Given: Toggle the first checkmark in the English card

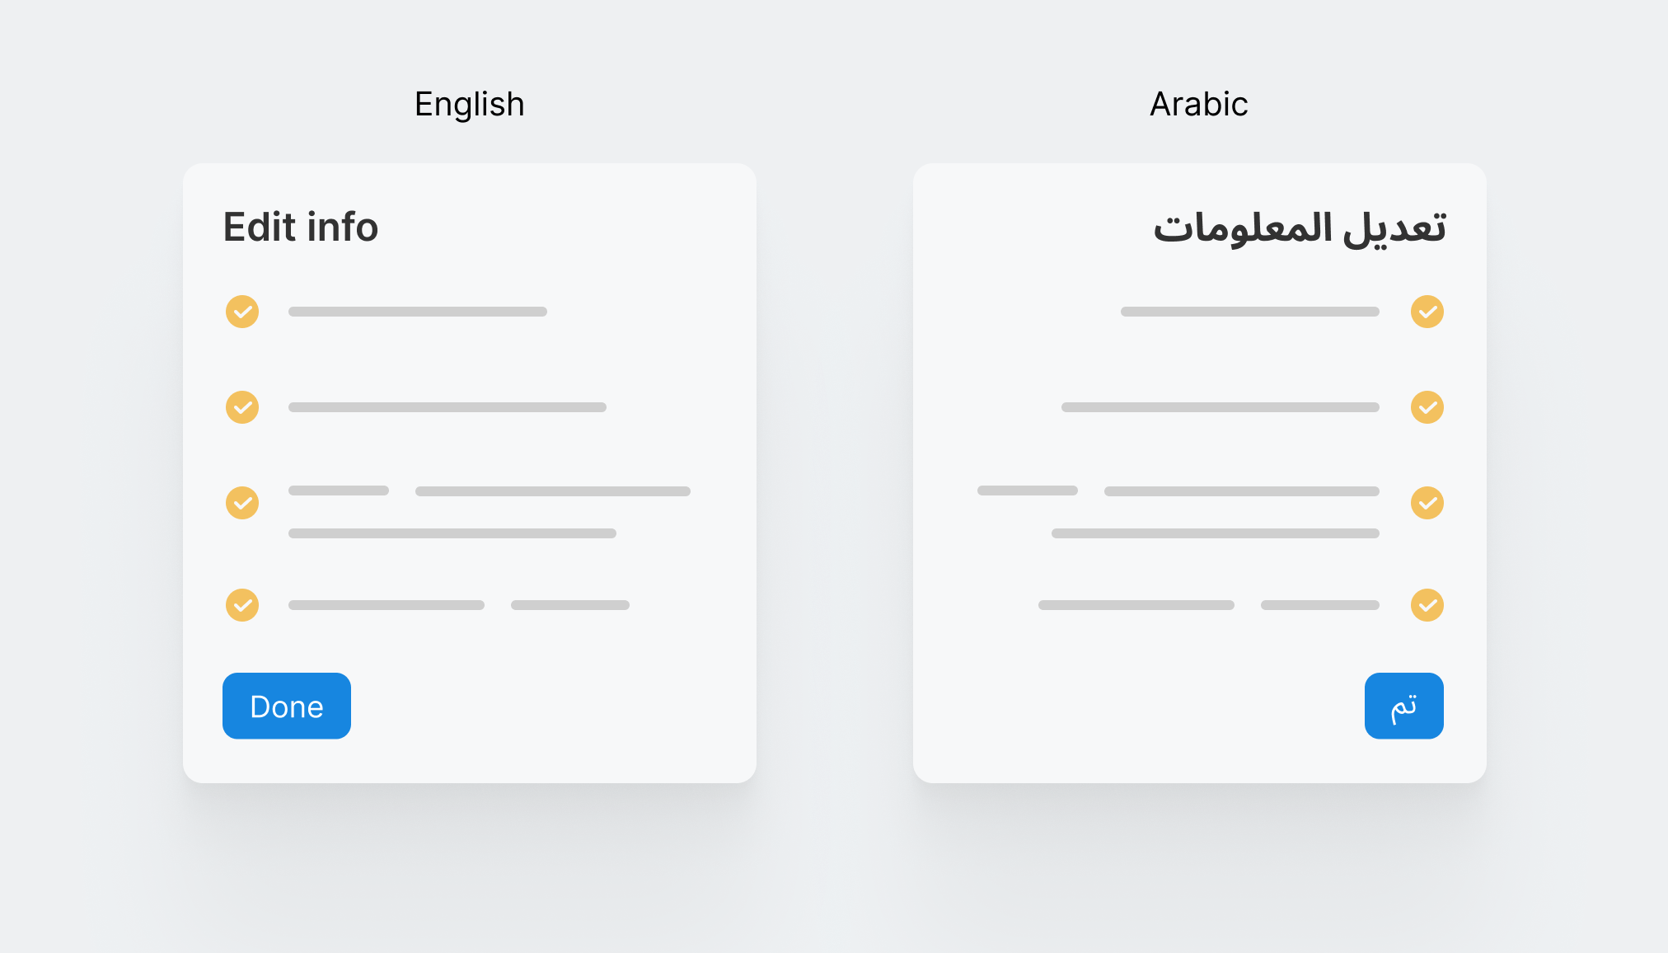Looking at the screenshot, I should (x=242, y=312).
